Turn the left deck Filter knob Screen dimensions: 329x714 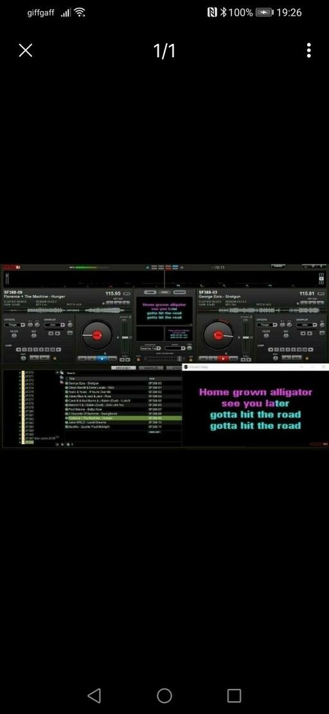pyautogui.click(x=14, y=335)
